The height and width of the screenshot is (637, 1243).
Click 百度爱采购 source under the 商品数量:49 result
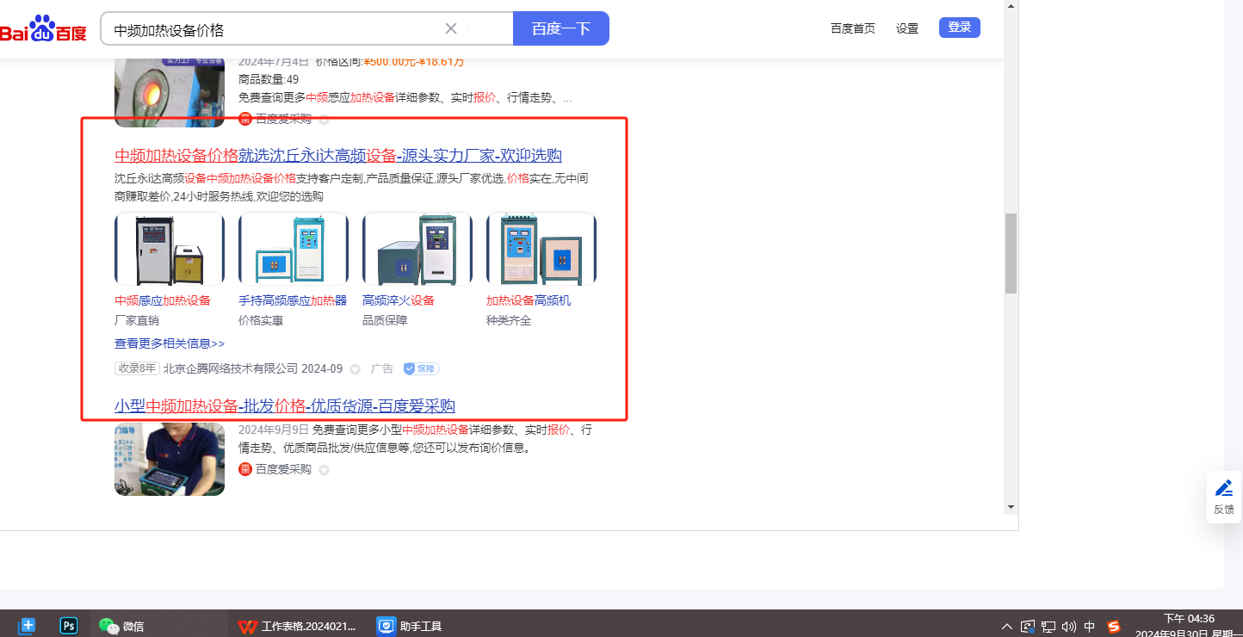coord(283,119)
